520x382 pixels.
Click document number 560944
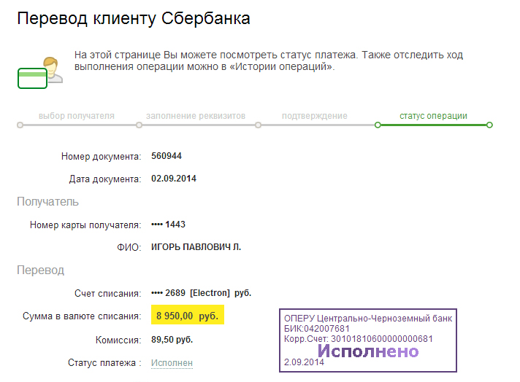tap(167, 156)
